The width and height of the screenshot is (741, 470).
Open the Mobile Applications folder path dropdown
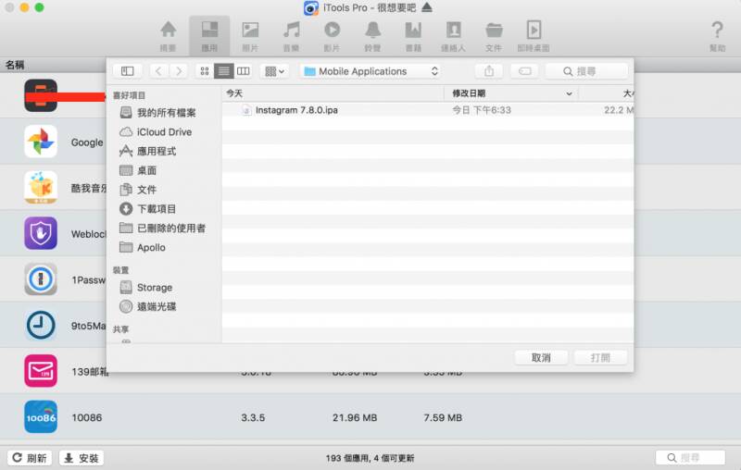coord(370,71)
